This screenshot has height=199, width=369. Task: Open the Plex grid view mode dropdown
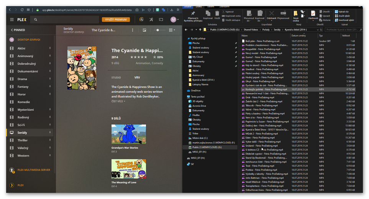pyautogui.click(x=172, y=30)
